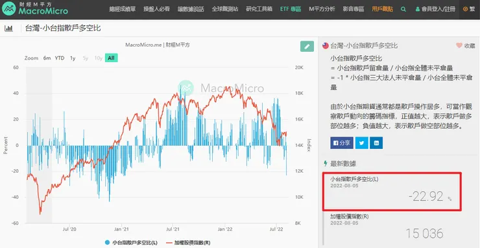Click the 15,036 index value
This screenshot has width=480, height=248.
tap(424, 234)
